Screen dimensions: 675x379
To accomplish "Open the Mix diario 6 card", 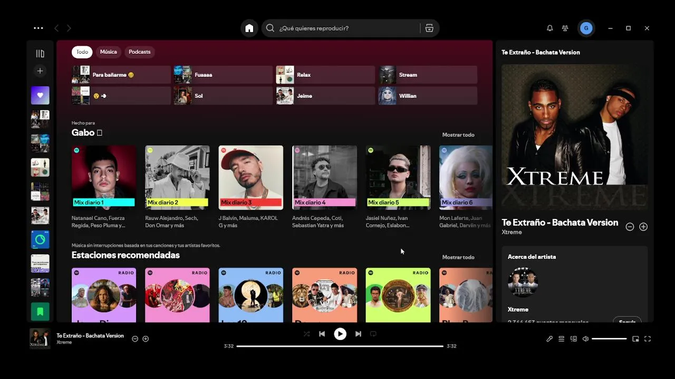I will pyautogui.click(x=466, y=187).
